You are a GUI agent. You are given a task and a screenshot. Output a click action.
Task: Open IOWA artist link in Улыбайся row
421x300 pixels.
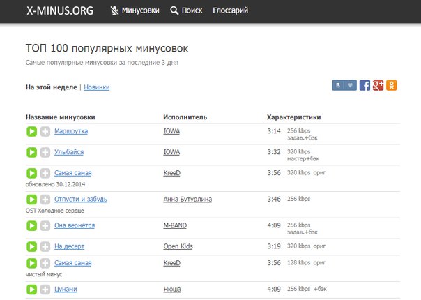coord(172,152)
